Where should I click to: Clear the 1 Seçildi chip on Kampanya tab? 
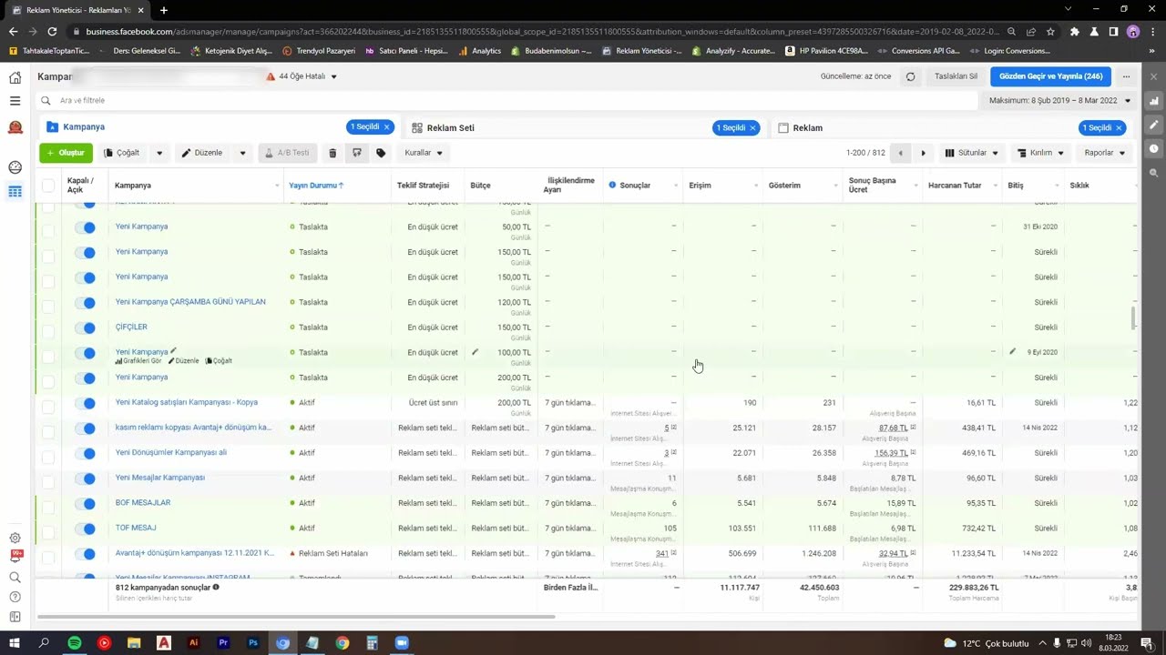pos(386,127)
